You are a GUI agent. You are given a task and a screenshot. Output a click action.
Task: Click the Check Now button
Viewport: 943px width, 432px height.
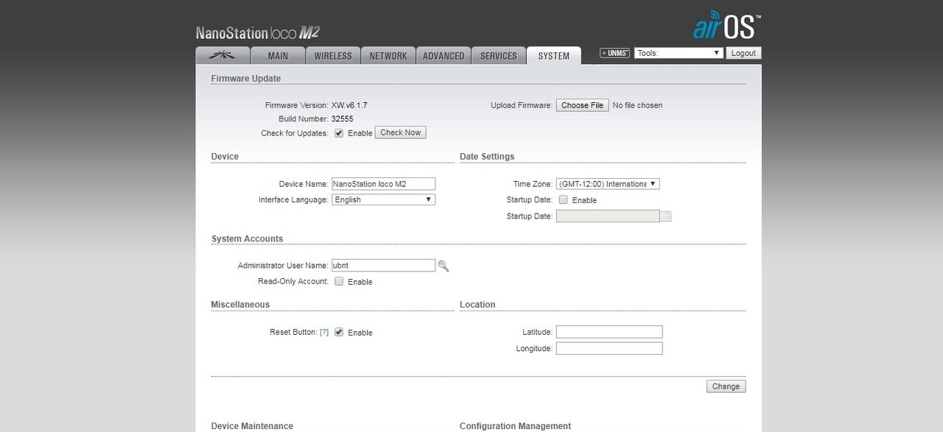click(401, 132)
